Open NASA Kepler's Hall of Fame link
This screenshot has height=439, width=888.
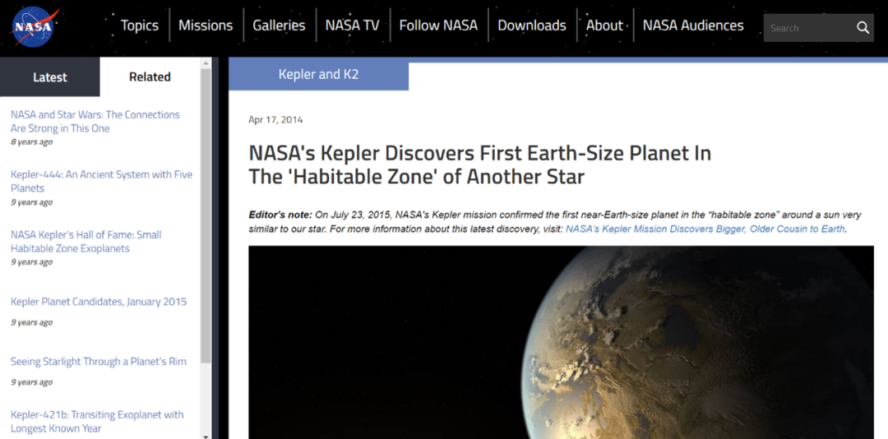[x=86, y=242]
